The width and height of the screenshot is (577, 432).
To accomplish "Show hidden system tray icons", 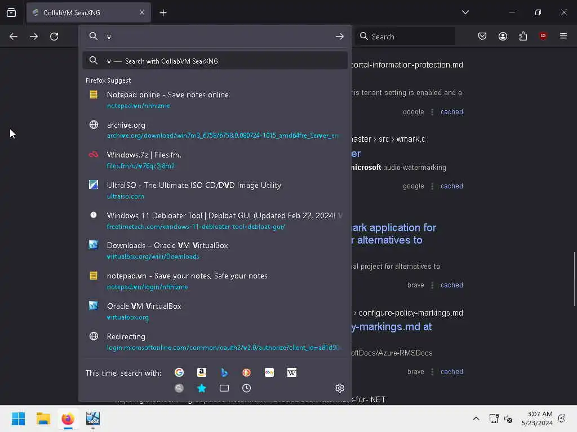I will pos(476,418).
